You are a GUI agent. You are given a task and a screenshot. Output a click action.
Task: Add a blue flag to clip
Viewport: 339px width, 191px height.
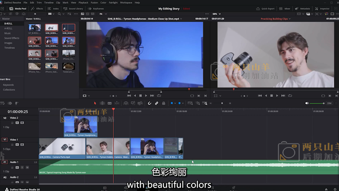tap(172, 103)
